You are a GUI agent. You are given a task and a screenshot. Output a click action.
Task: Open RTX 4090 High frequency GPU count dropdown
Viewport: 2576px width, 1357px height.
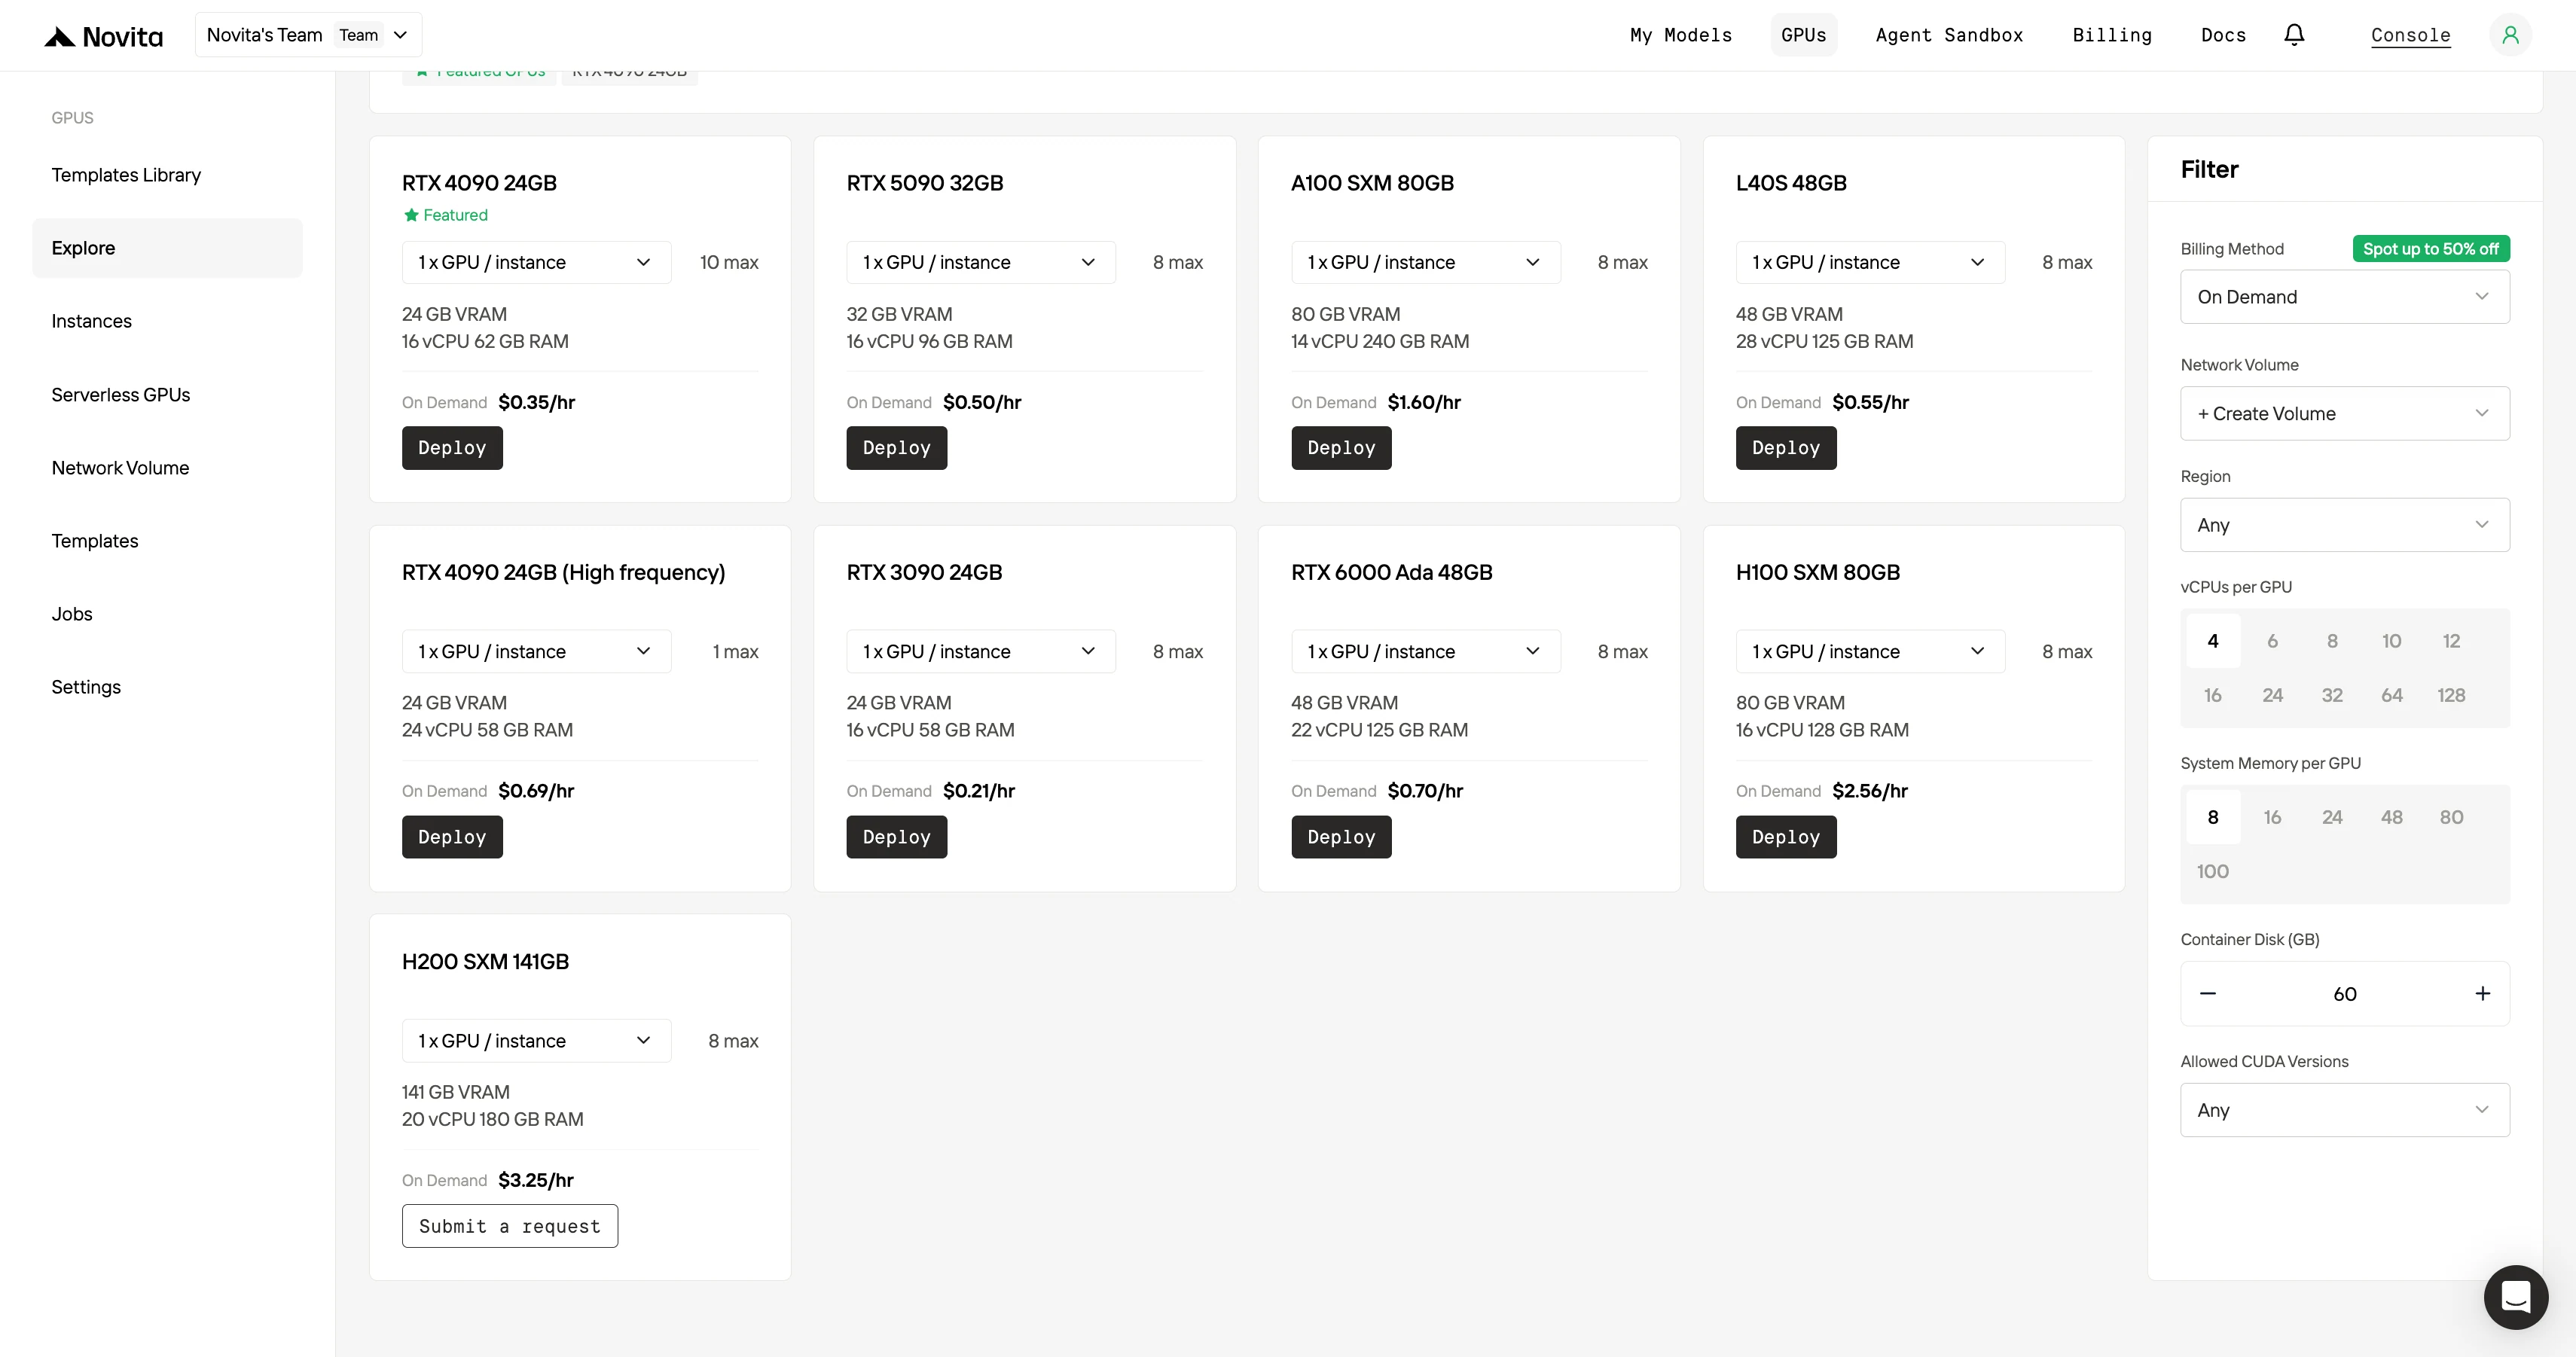(x=536, y=651)
